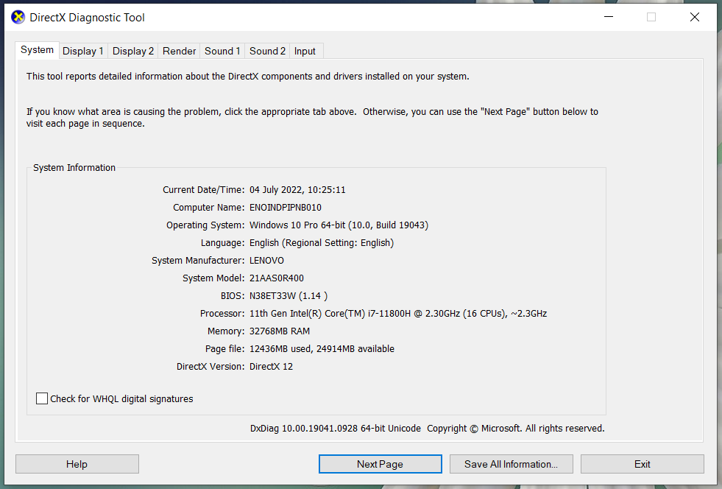Screen dimensions: 722x489
Task: Close the DirectX Diagnostic Tool window
Action: click(x=694, y=18)
